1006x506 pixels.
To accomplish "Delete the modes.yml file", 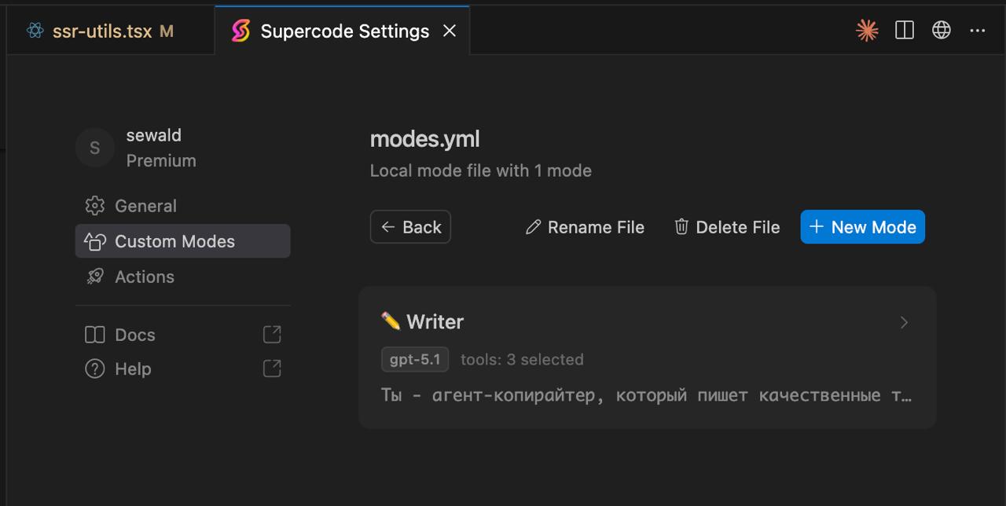I will (727, 227).
